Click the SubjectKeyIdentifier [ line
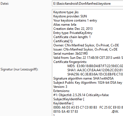Viewport: 123px width, 116px height. (69, 99)
